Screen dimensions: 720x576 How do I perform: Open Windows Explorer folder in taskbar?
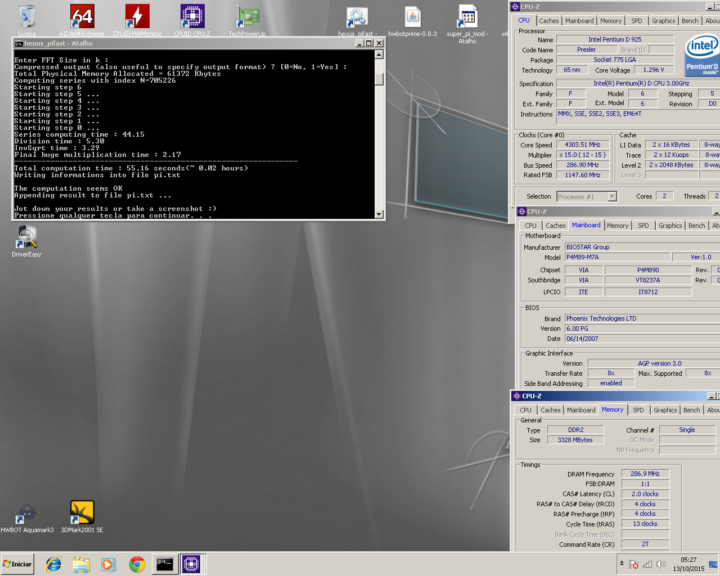[x=81, y=564]
